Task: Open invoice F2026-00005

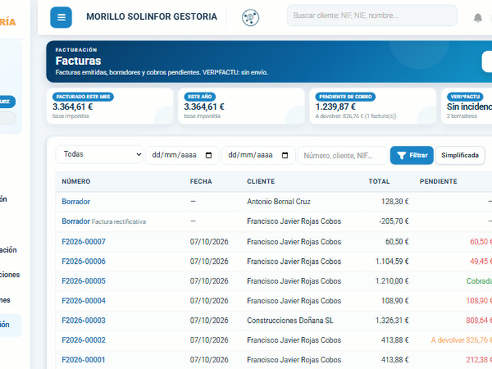Action: tap(84, 281)
